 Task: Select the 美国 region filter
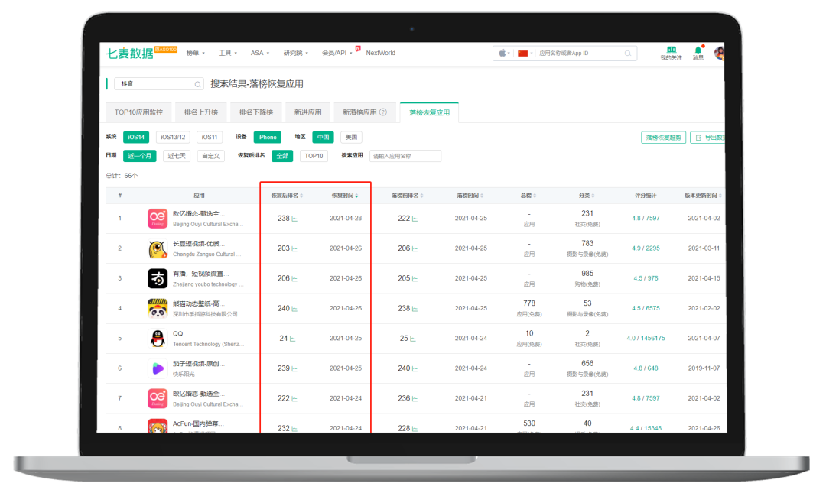click(351, 137)
